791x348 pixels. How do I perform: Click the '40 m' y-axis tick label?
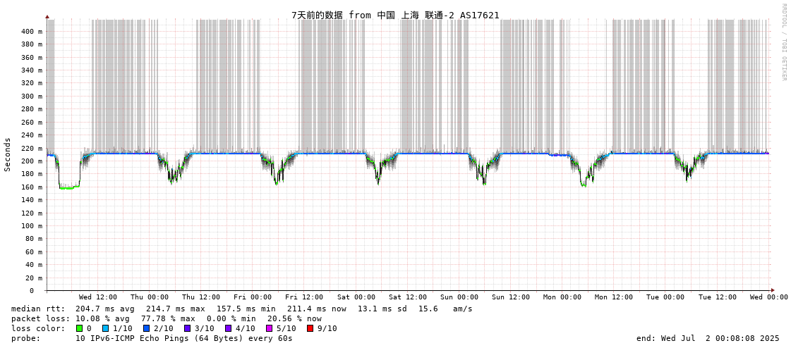[34, 265]
